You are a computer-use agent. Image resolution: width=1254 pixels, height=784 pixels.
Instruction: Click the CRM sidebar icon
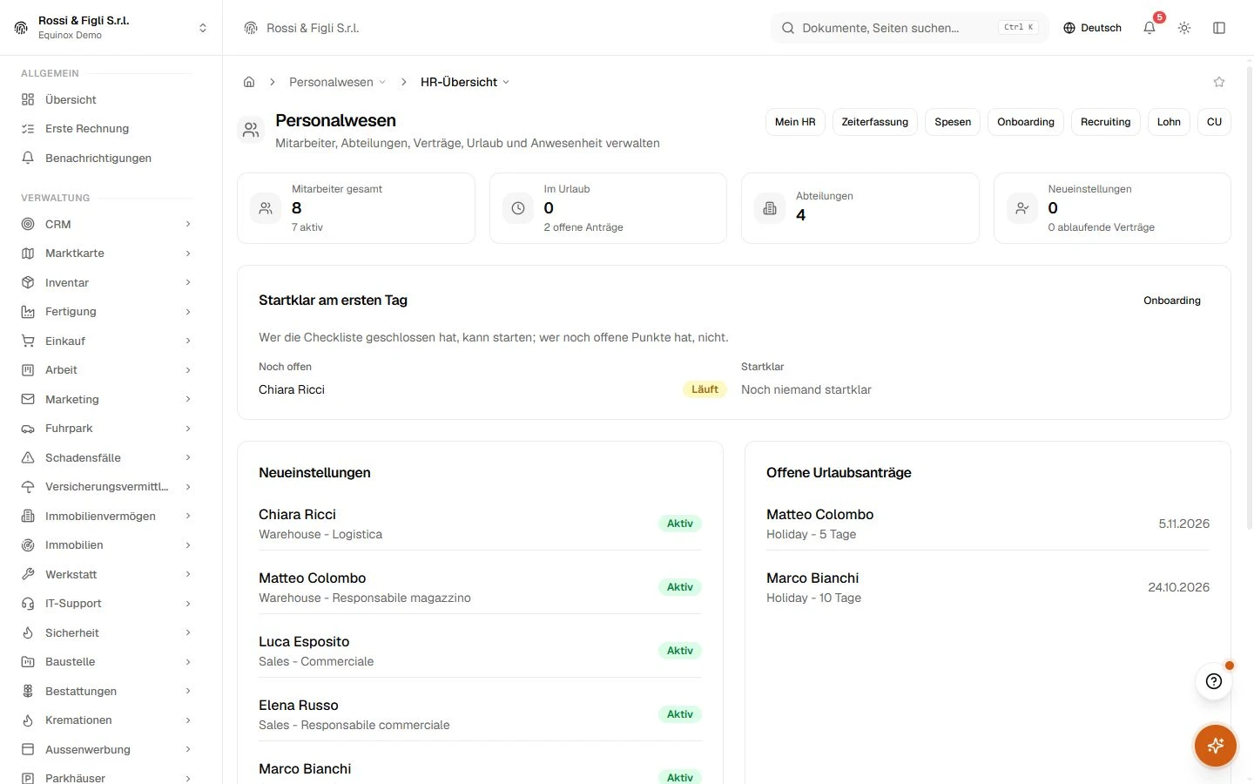[x=28, y=224]
